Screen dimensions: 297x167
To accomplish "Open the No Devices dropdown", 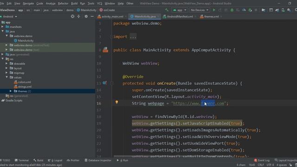I will pos(199,10).
